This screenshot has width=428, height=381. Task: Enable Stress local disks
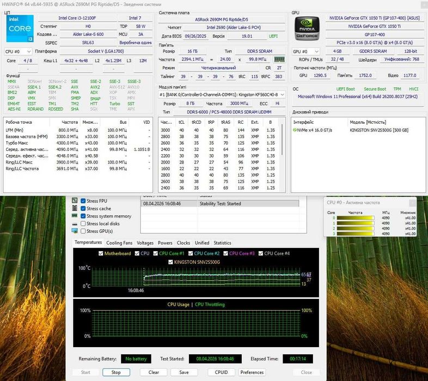tap(83, 223)
